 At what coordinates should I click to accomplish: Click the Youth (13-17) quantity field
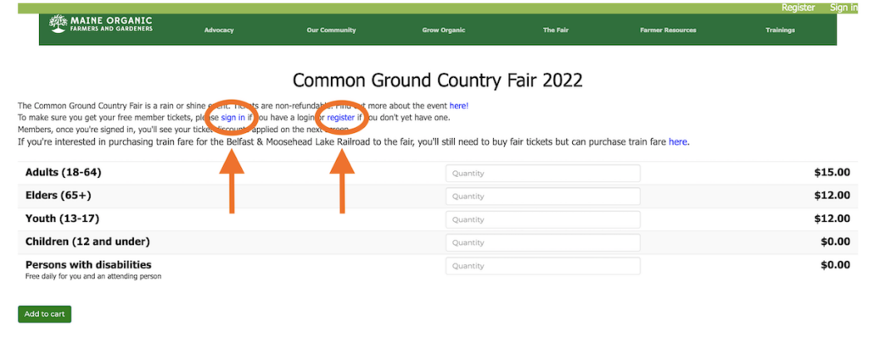(542, 219)
